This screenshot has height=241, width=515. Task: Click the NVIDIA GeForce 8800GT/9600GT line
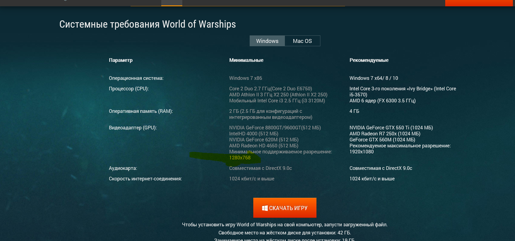pos(275,128)
